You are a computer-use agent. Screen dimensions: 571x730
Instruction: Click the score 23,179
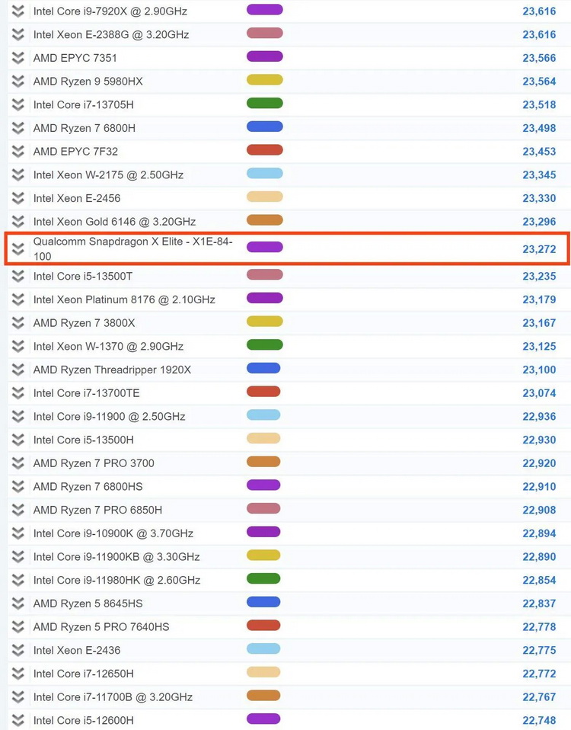point(539,299)
